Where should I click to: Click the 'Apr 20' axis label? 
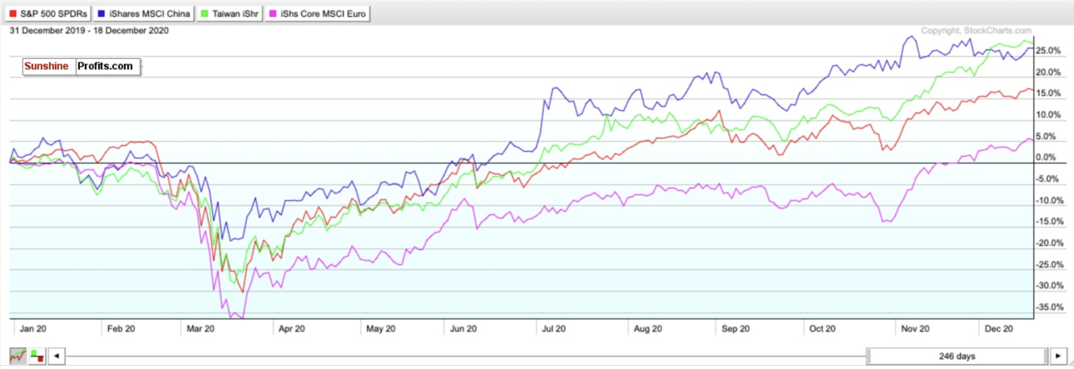[291, 329]
